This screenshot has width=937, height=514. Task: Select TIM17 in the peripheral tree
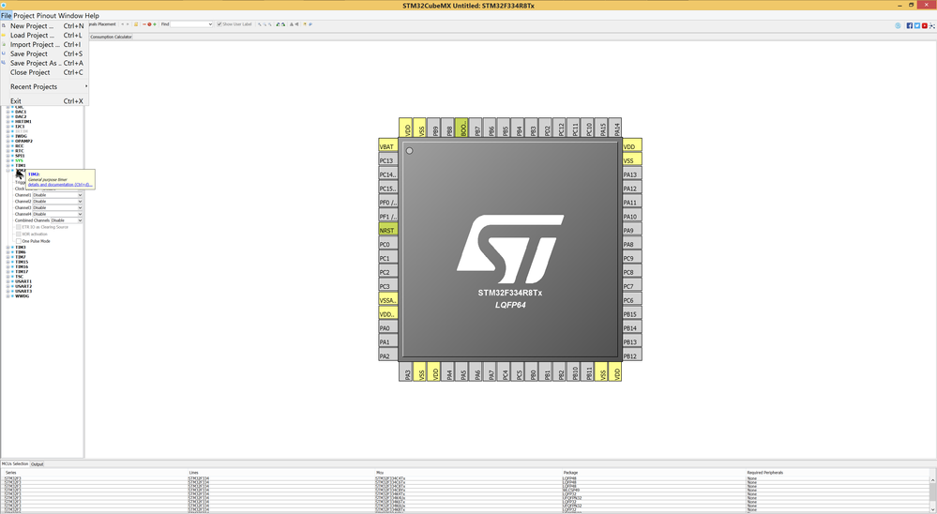pyautogui.click(x=22, y=271)
